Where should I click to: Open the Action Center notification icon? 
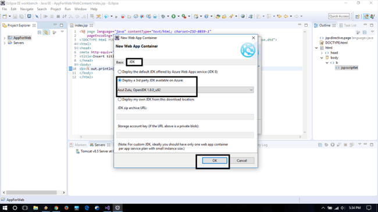369,208
